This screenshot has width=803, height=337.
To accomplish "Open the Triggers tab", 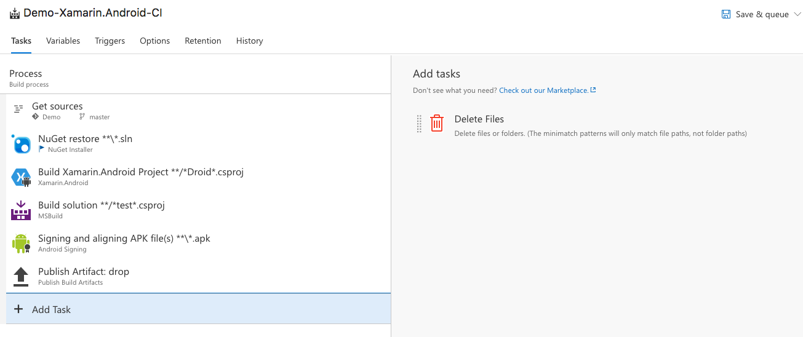I will coord(110,41).
